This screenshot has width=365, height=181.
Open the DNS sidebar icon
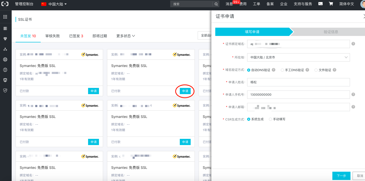coord(5,70)
